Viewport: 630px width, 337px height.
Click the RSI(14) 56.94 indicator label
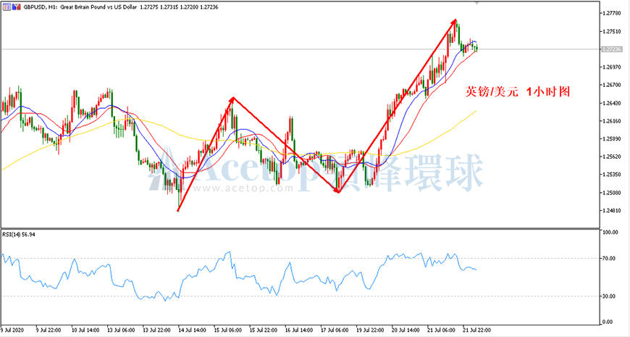[x=19, y=235]
